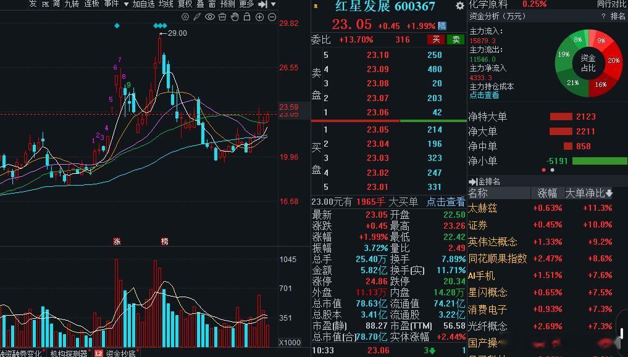Zoom out with the minus circle icon
This screenshot has width=628, height=357.
[272, 17]
